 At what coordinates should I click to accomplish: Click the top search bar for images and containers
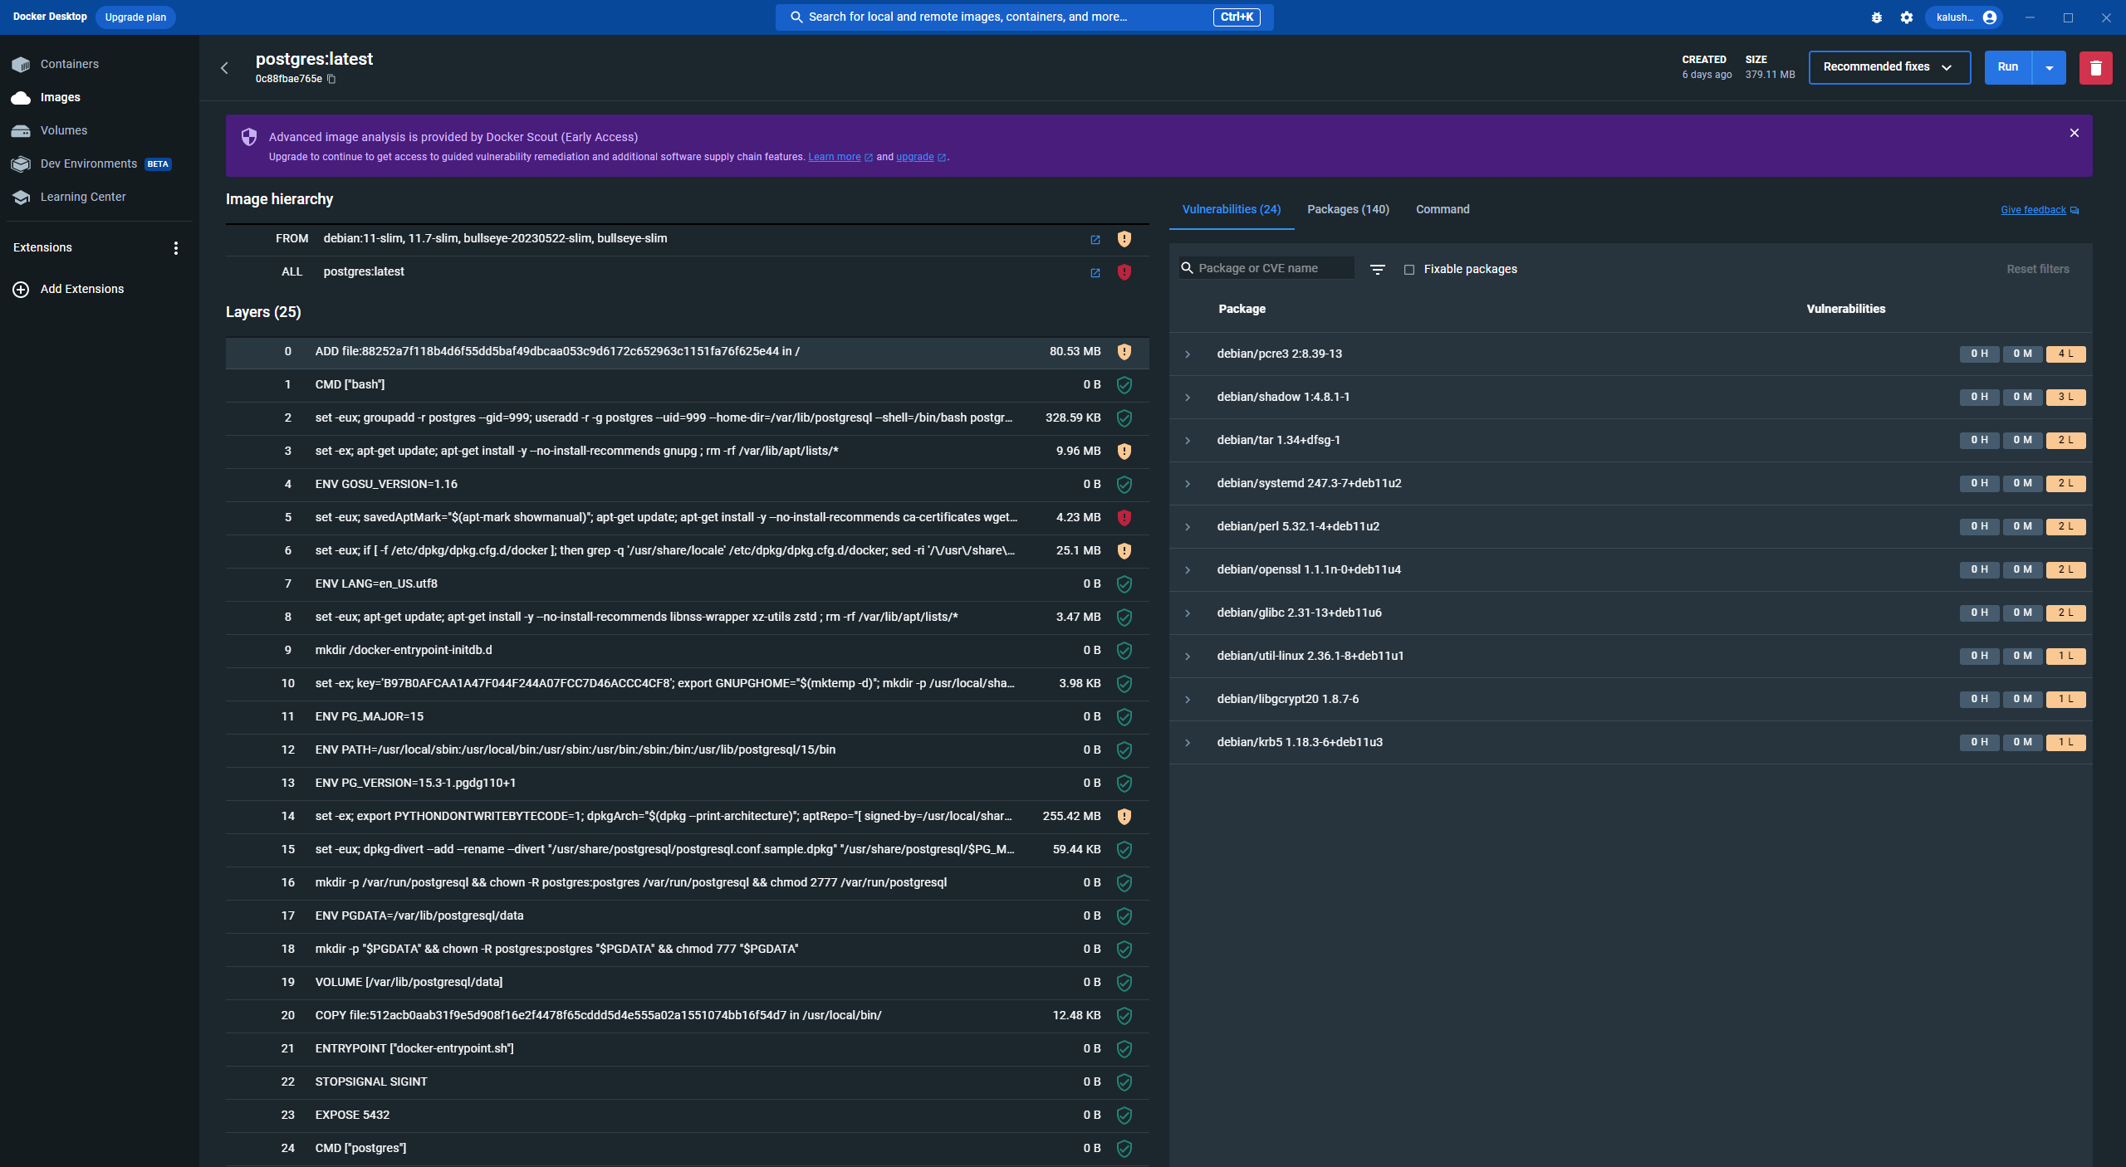click(1024, 17)
